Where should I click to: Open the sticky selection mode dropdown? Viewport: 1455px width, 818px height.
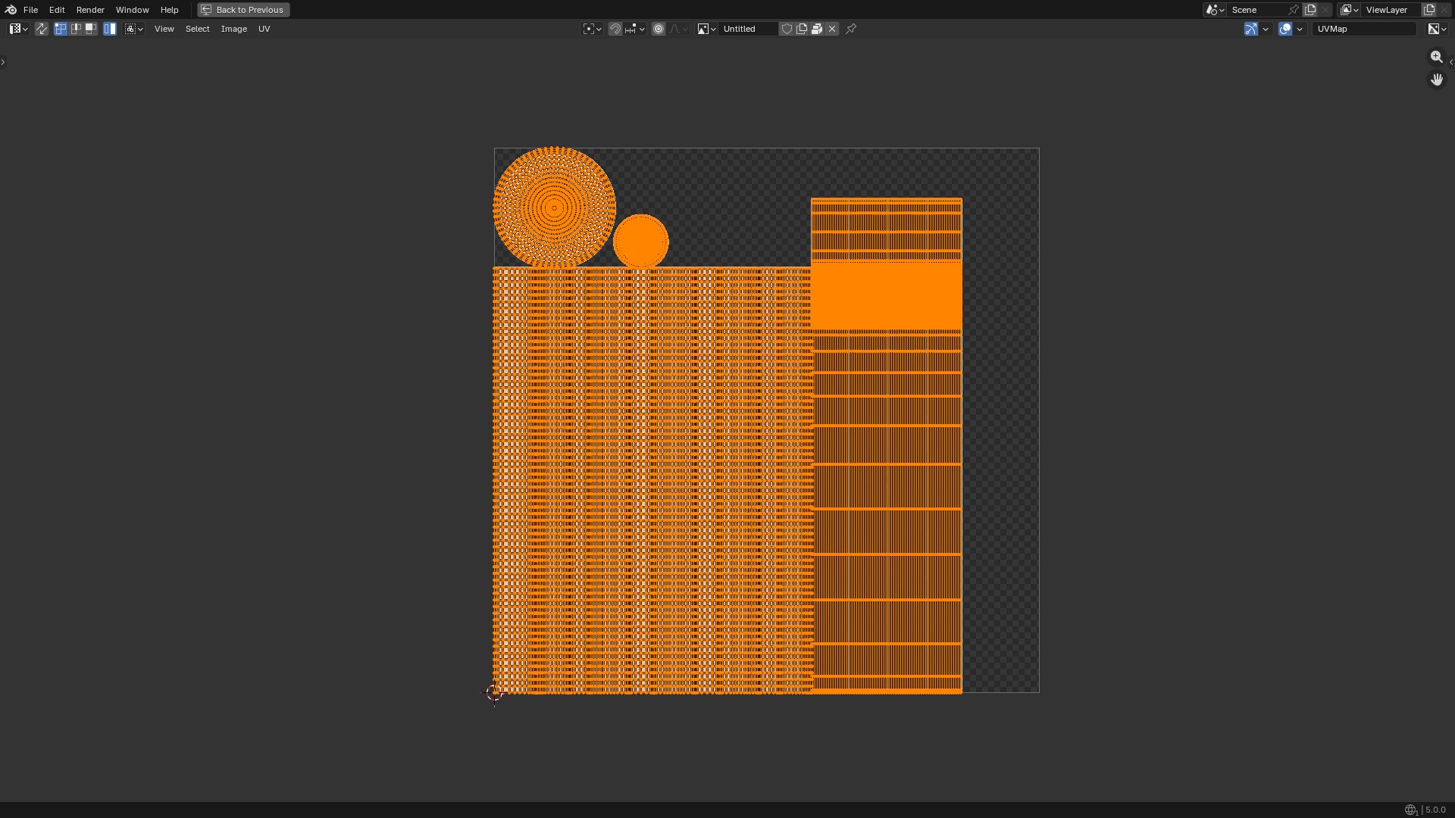pyautogui.click(x=134, y=29)
